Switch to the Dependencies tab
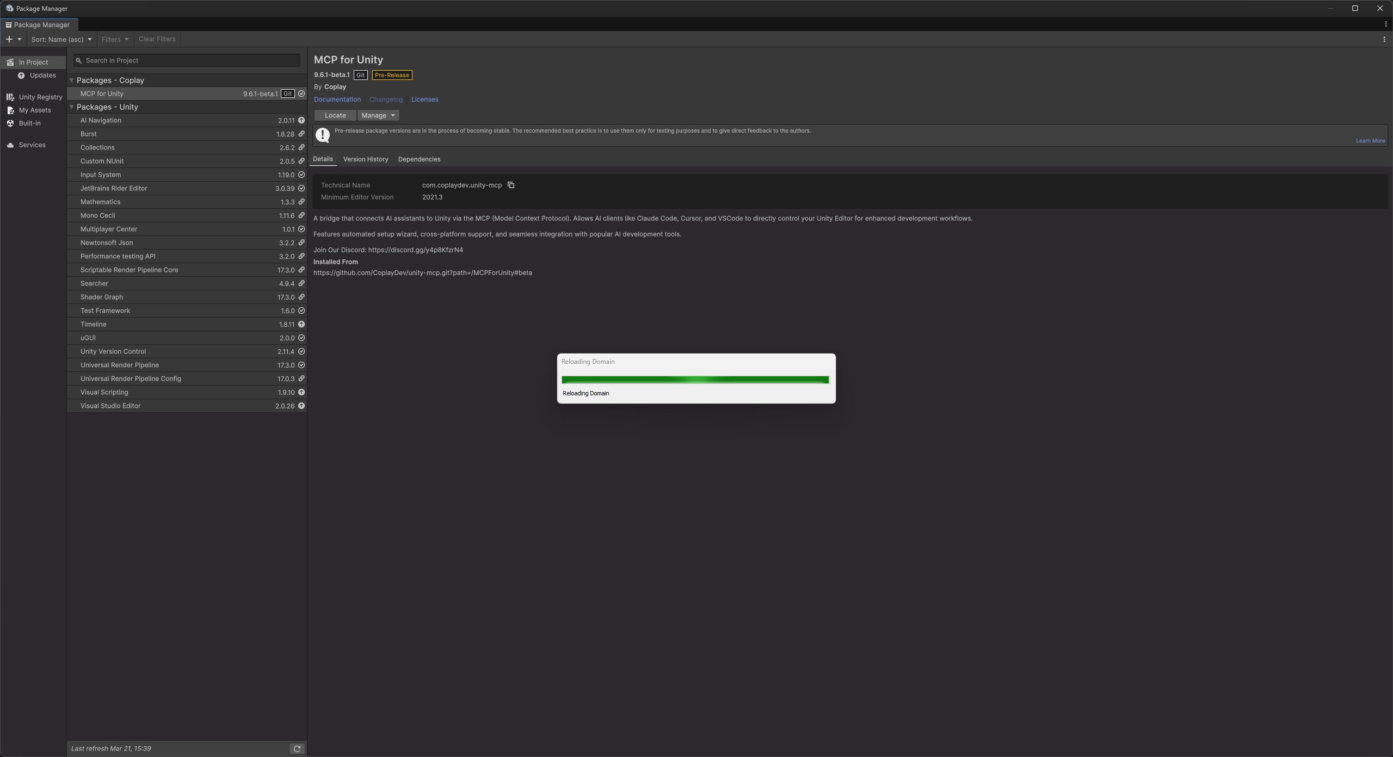1393x757 pixels. (419, 159)
